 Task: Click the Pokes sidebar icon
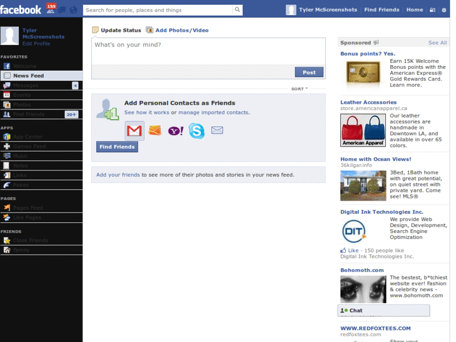tap(7, 185)
